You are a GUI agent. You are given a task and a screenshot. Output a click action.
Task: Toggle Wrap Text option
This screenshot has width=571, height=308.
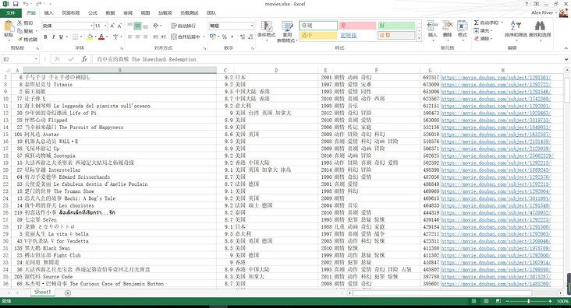(x=183, y=26)
